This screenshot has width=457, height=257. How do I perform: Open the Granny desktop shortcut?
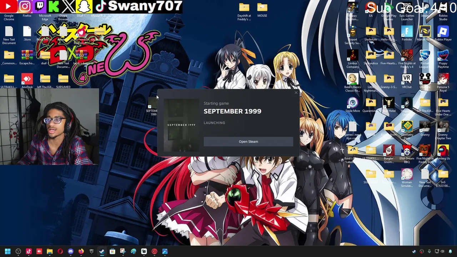[x=425, y=129]
